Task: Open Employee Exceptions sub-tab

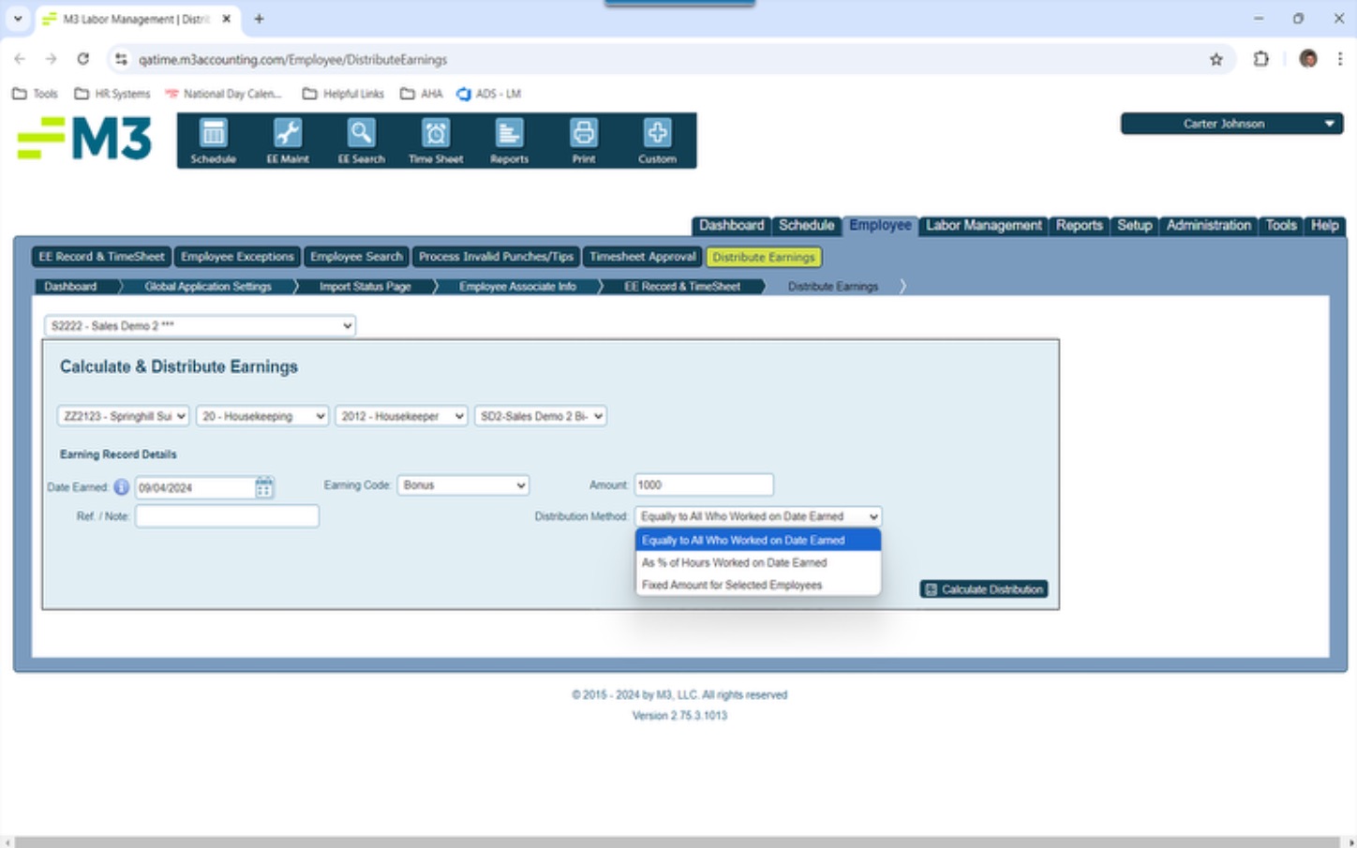Action: 237,257
